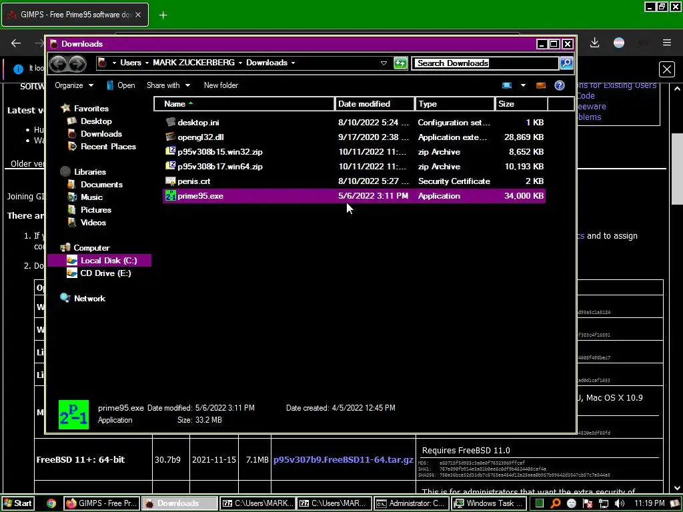The height and width of the screenshot is (512, 683).
Task: Open the Explorer help icon
Action: pos(560,85)
